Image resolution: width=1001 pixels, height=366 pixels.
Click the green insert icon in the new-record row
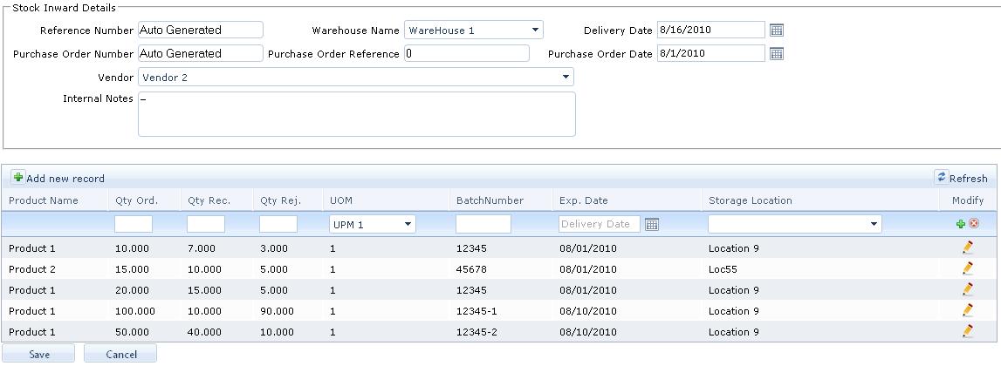coord(961,224)
